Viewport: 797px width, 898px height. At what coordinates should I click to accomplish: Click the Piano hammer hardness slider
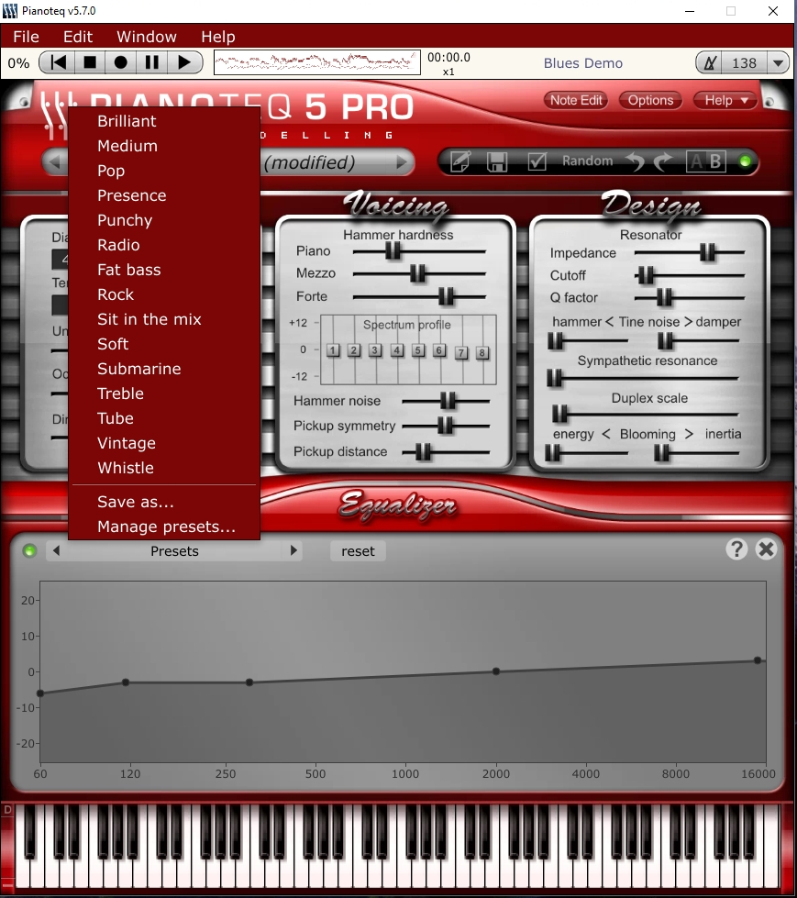coord(419,250)
